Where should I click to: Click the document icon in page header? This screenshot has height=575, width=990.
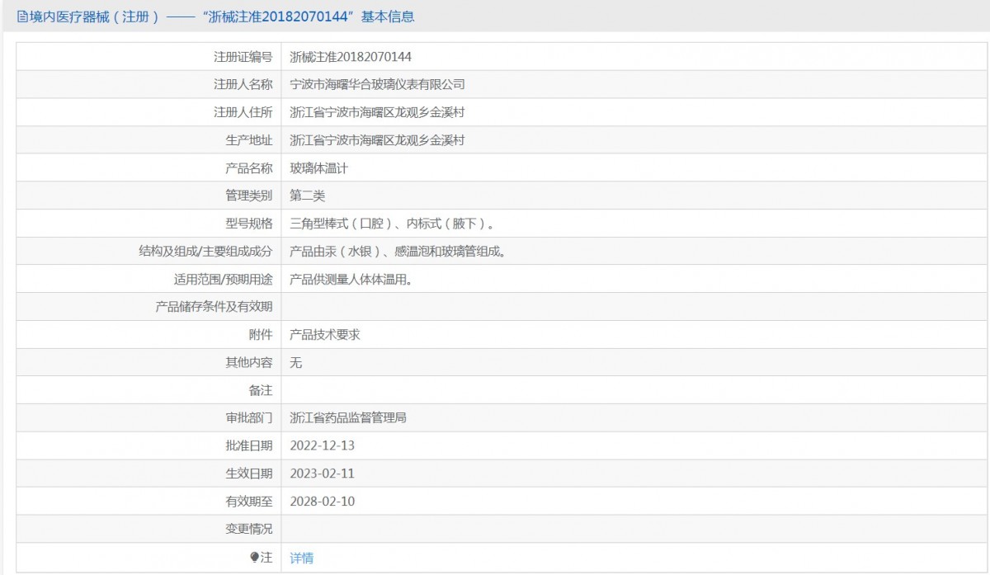click(x=22, y=16)
